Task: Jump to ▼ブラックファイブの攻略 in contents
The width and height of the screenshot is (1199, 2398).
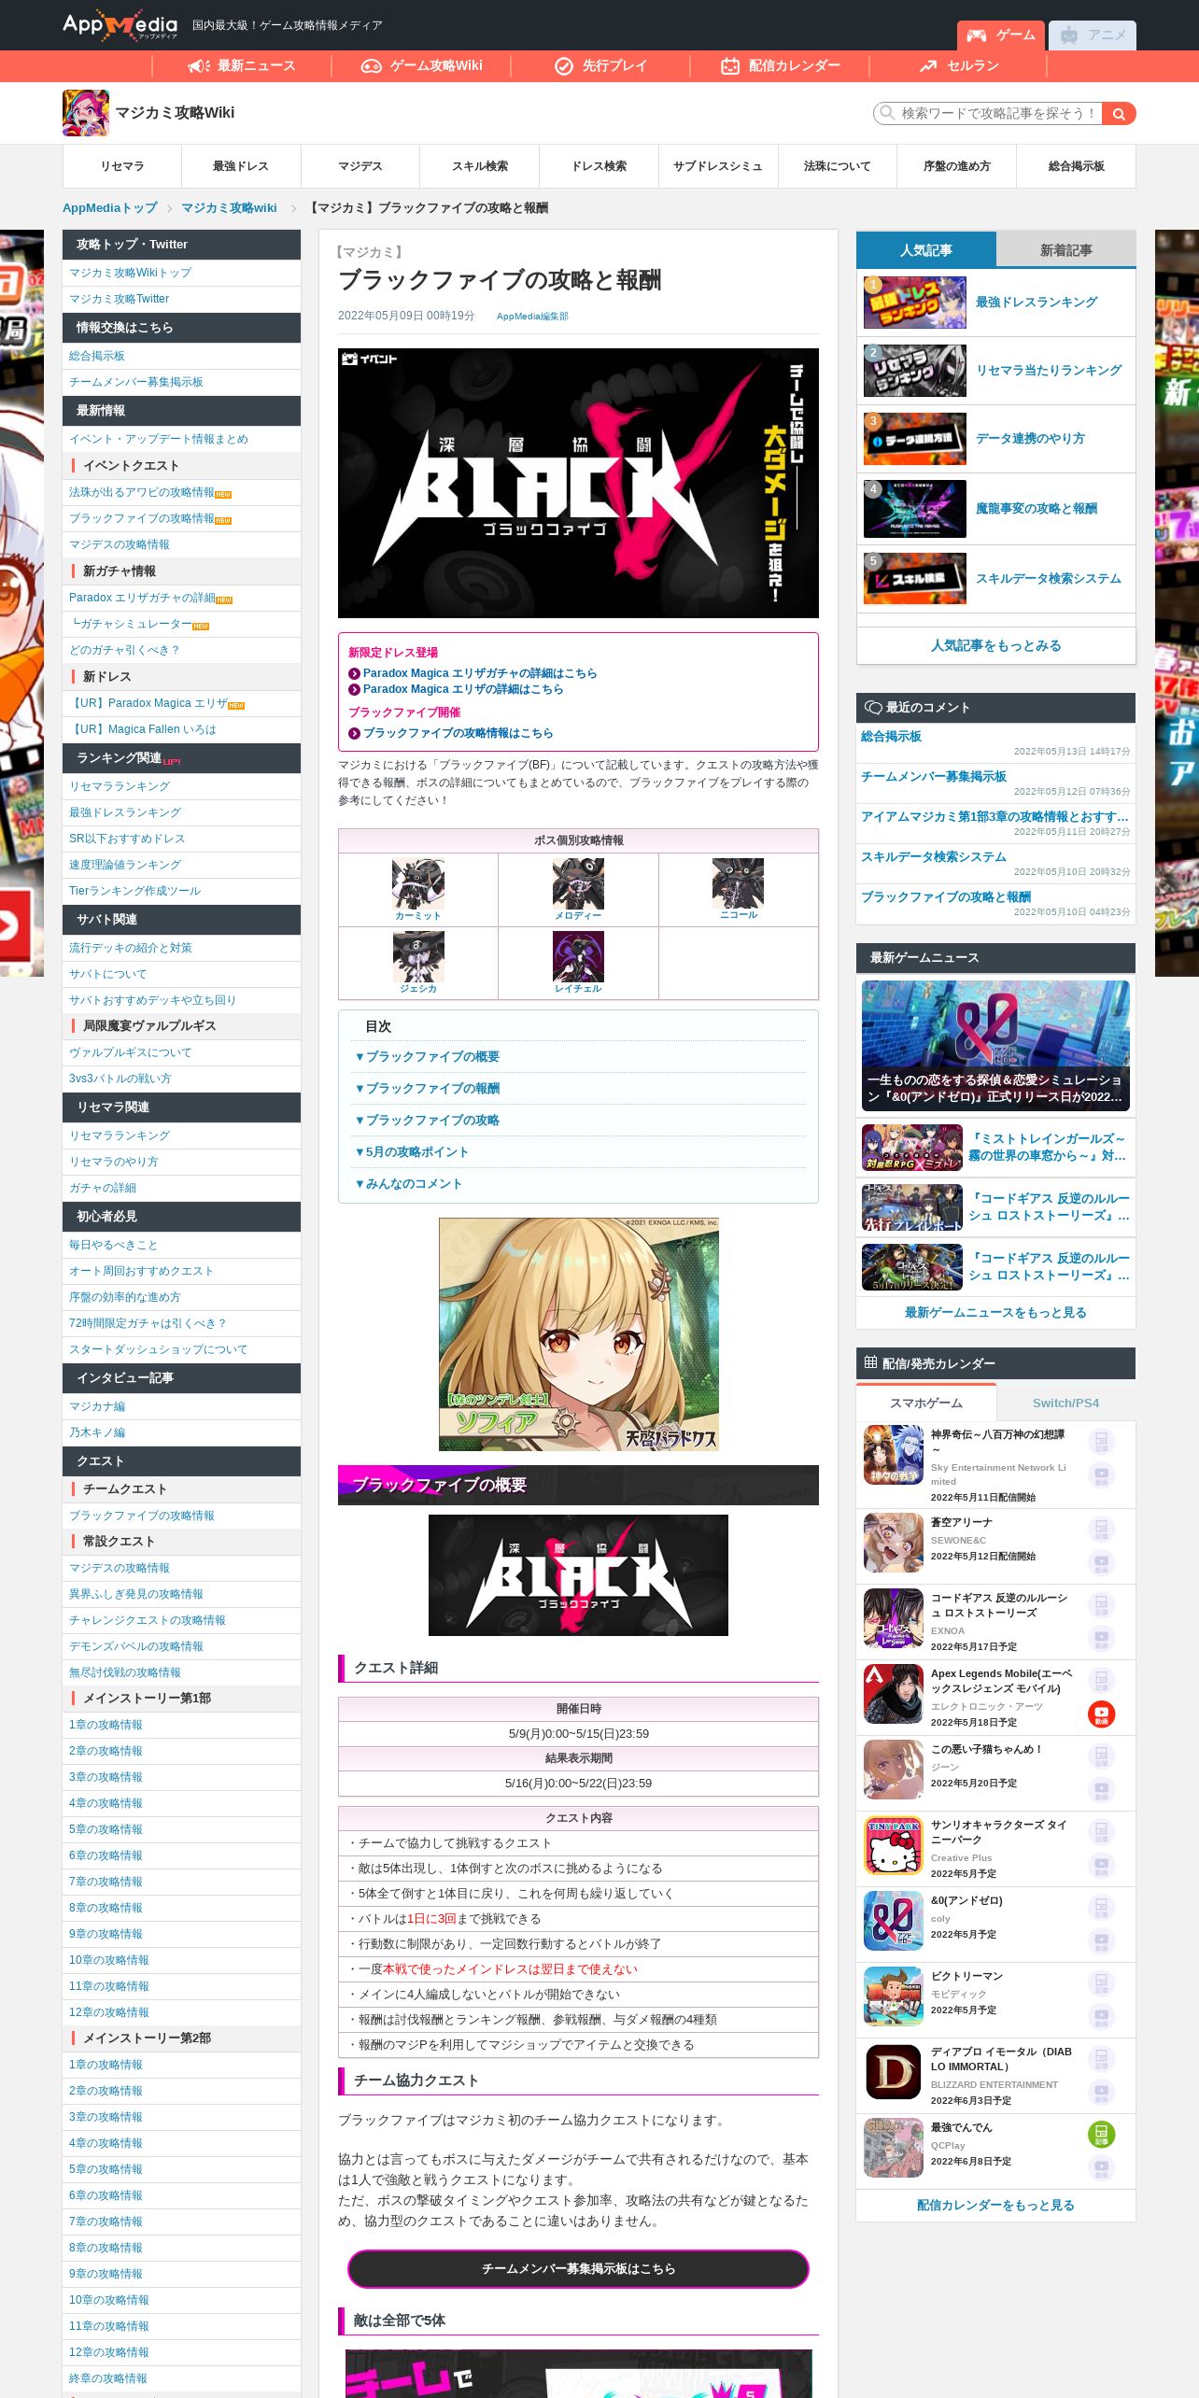Action: (x=427, y=1120)
